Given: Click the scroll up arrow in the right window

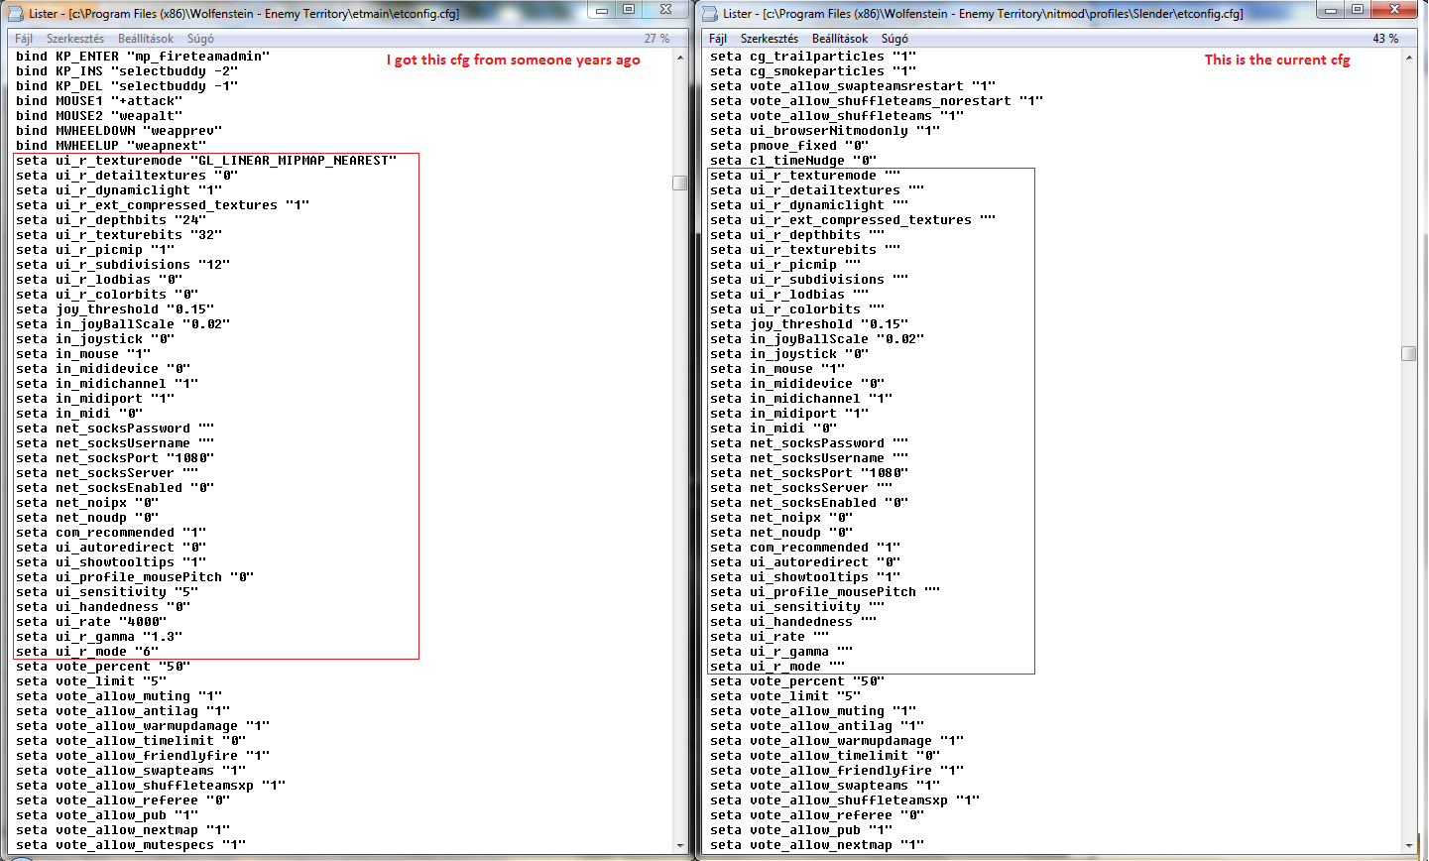Looking at the screenshot, I should [1409, 58].
